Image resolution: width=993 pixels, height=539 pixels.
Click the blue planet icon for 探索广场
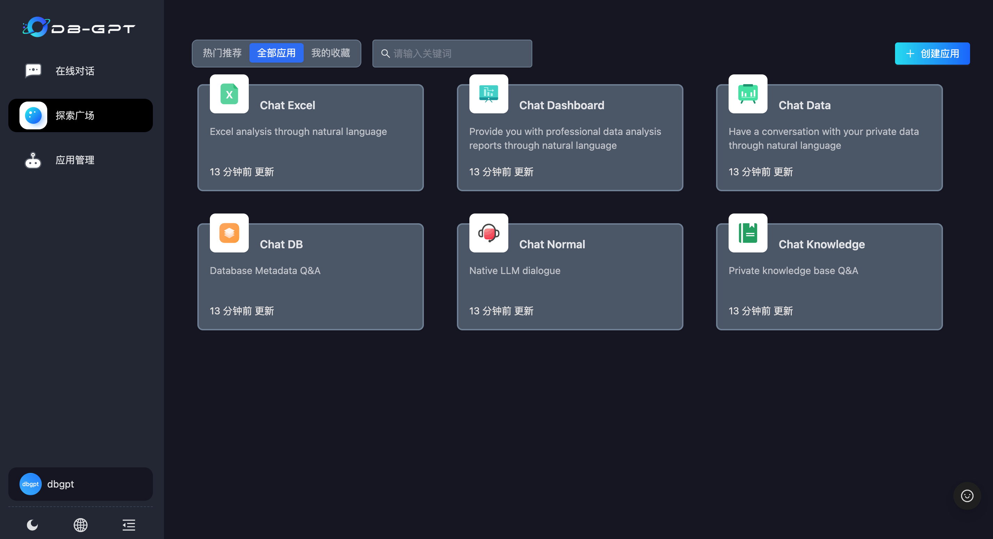[33, 115]
